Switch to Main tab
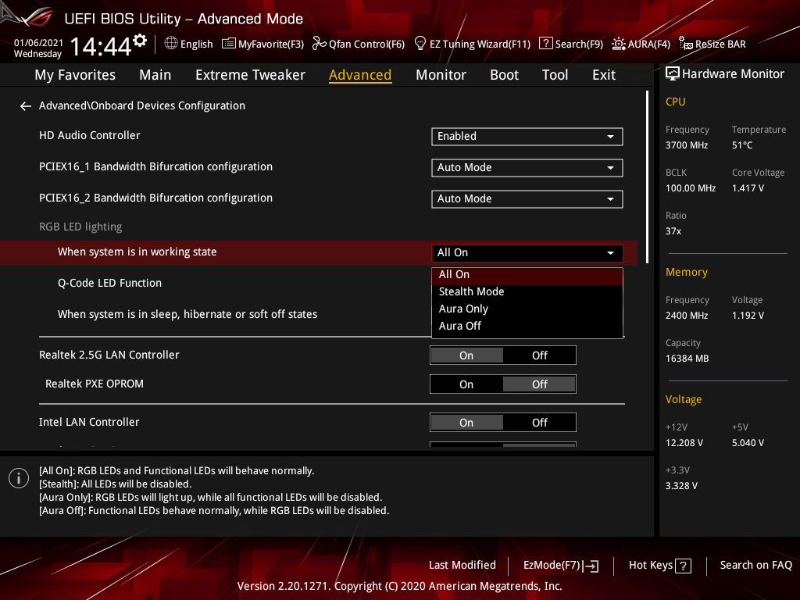 click(x=155, y=75)
